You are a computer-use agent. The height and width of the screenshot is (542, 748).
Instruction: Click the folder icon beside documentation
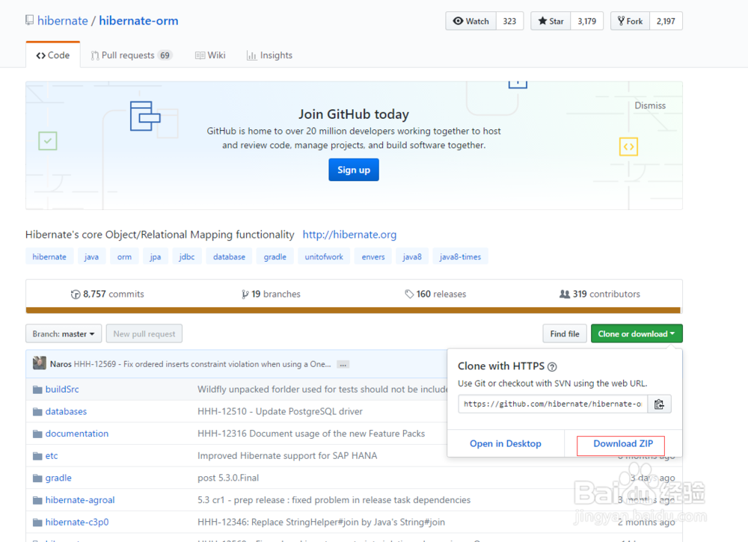tap(37, 434)
